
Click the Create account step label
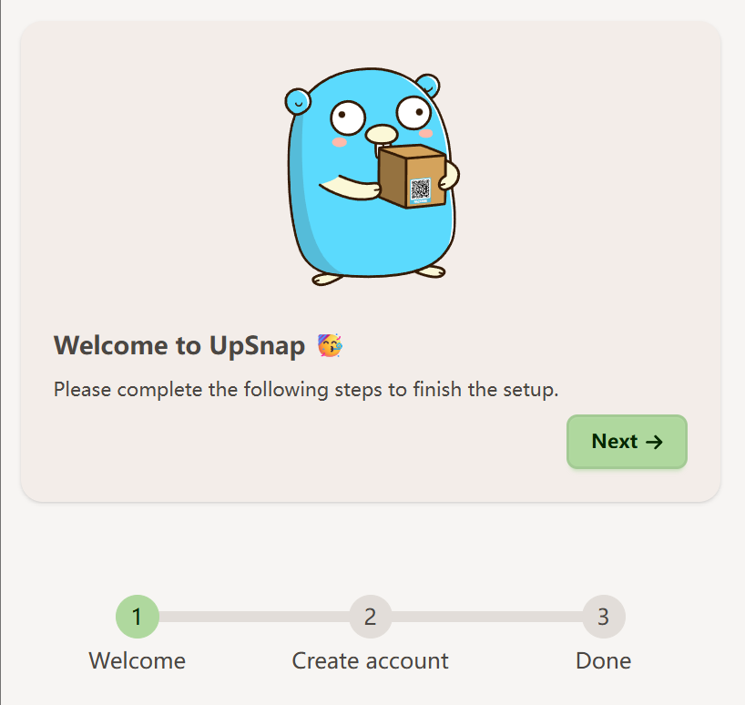pyautogui.click(x=370, y=660)
